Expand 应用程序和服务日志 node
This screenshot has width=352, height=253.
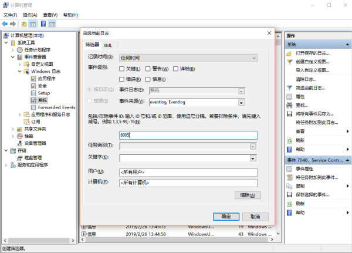point(19,114)
